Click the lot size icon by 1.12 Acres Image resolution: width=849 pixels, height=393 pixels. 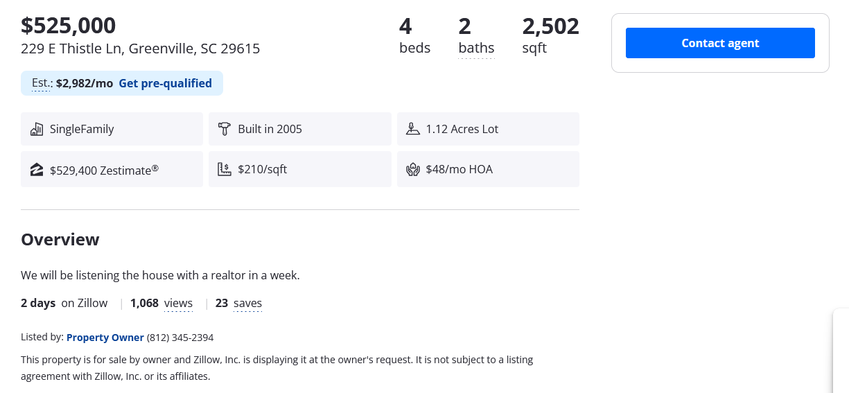pyautogui.click(x=413, y=129)
